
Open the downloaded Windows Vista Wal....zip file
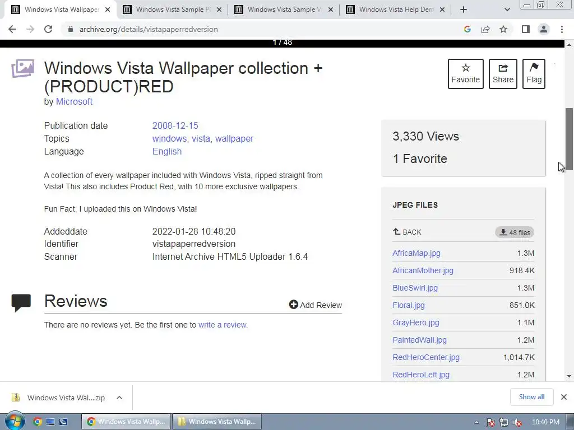(58, 398)
